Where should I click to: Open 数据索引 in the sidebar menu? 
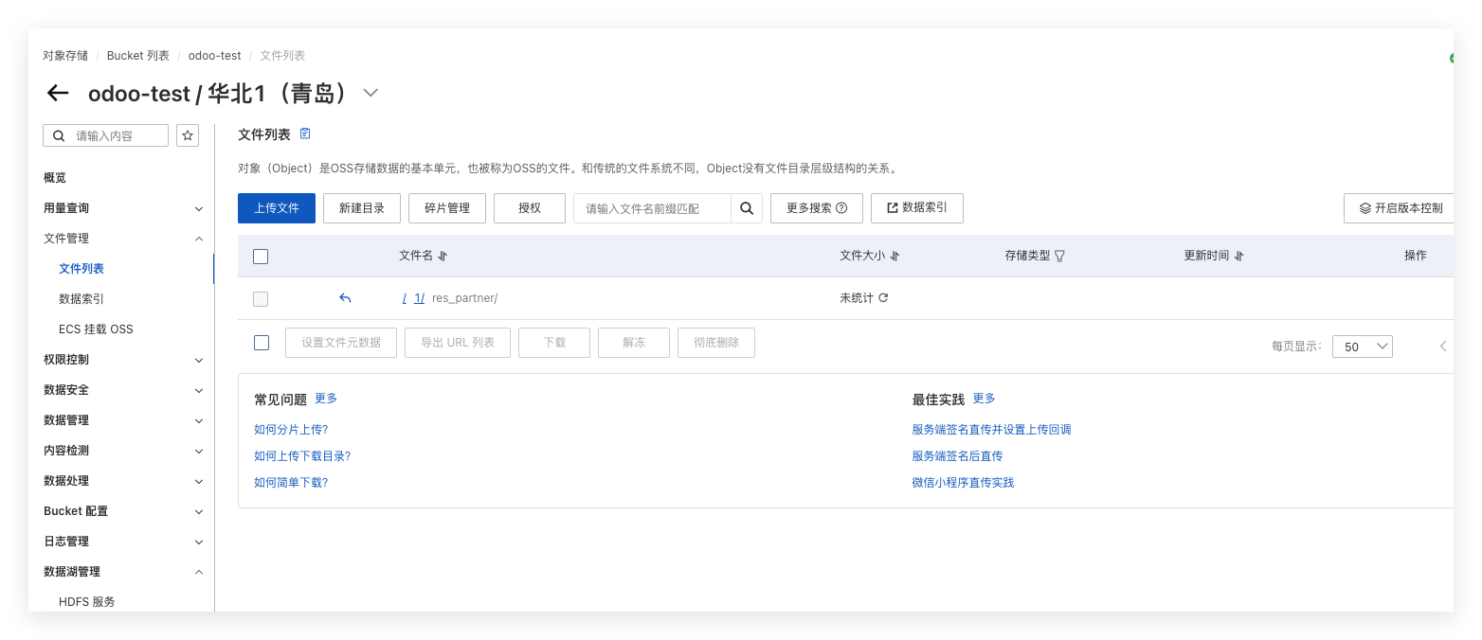[x=81, y=299]
